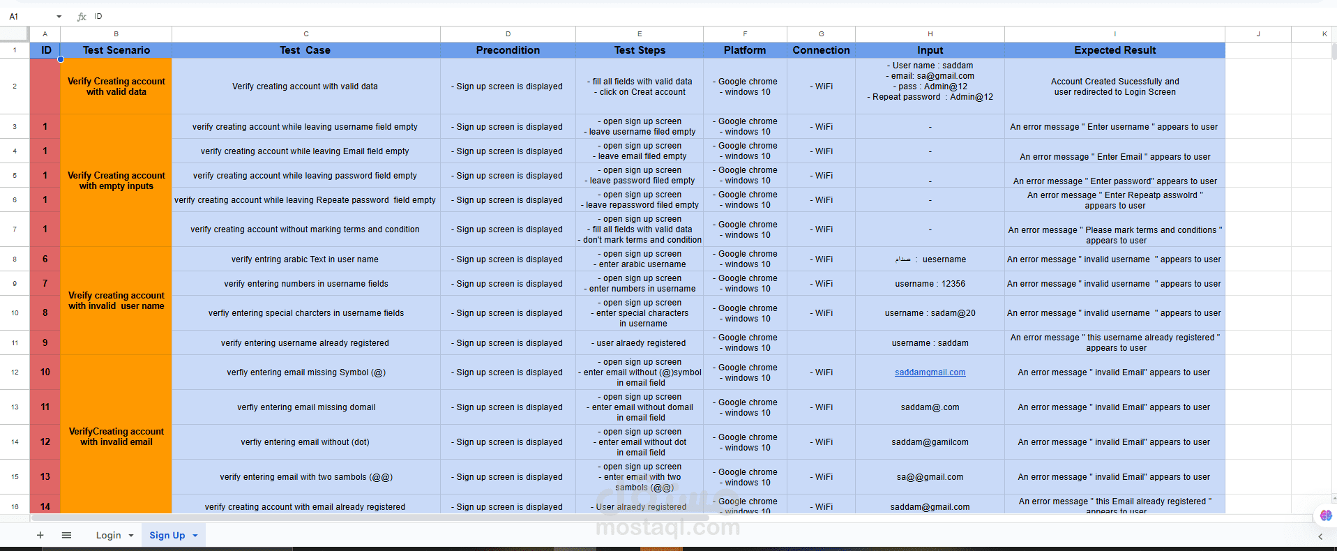Screen dimensions: 1337x551
Task: Select column B header
Action: (116, 33)
